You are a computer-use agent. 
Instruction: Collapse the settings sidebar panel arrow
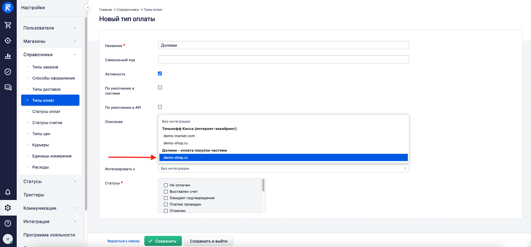coord(88,8)
